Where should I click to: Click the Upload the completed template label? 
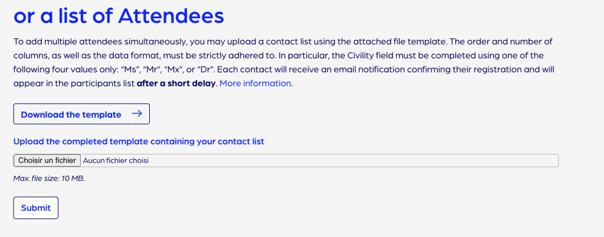(139, 141)
